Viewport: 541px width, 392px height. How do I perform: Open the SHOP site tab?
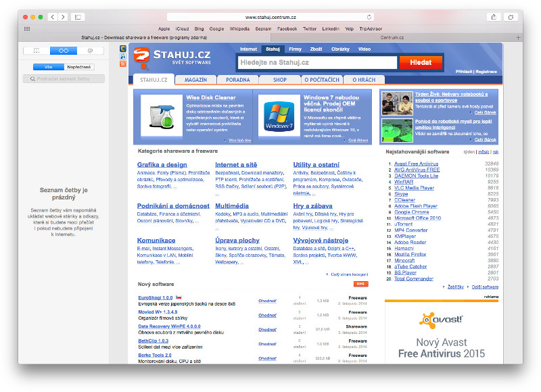280,80
